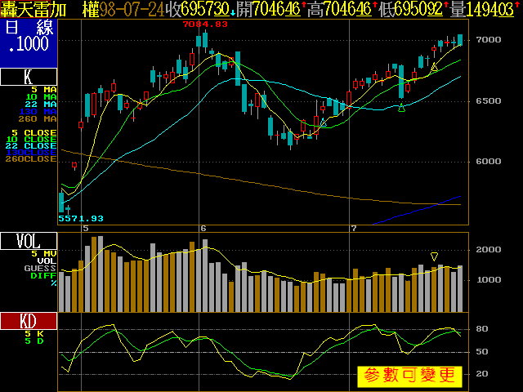
Task: Click the 7000 price axis label
Action: click(x=489, y=40)
